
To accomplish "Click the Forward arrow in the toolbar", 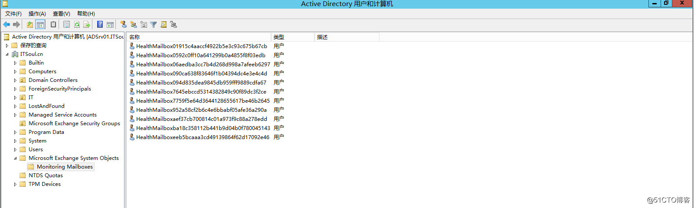I will (x=16, y=25).
